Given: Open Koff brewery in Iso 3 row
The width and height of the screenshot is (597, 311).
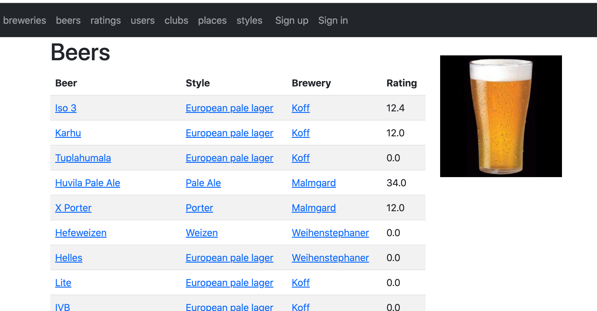Looking at the screenshot, I should click(301, 108).
